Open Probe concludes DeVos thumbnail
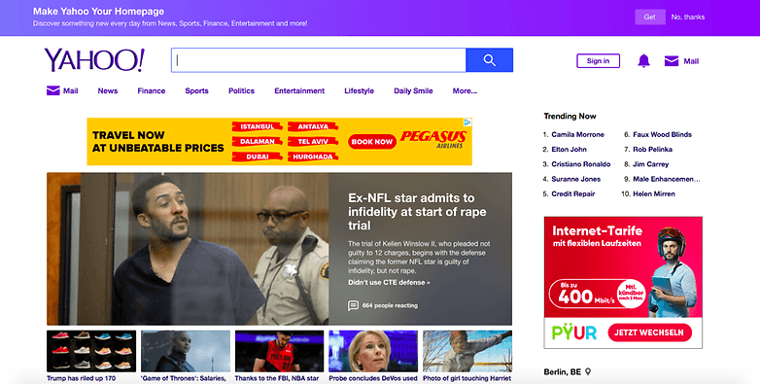This screenshot has height=384, width=760. 373,352
